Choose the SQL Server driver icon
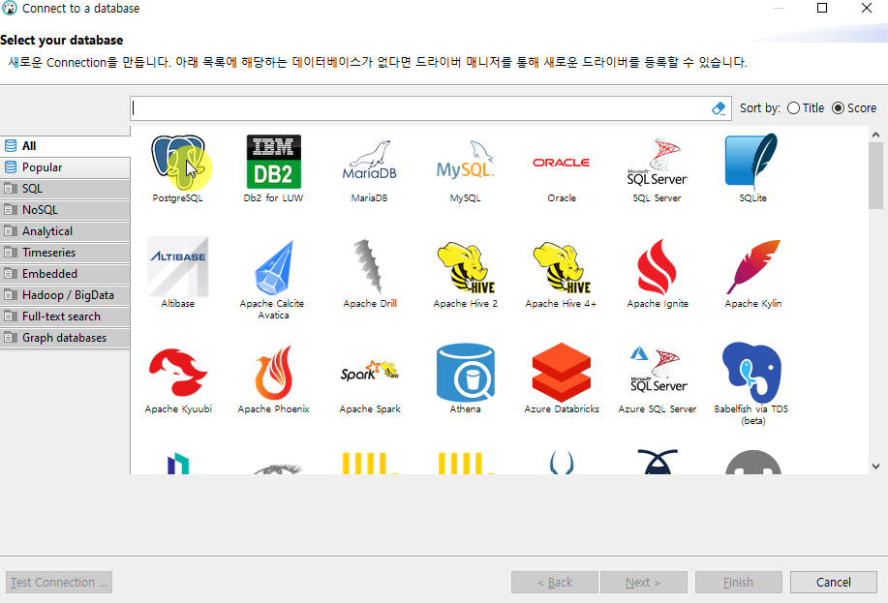The width and height of the screenshot is (888, 603). (x=657, y=162)
